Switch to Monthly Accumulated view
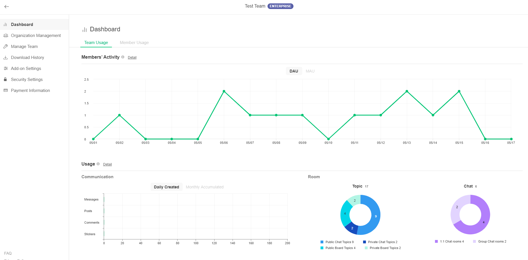The image size is (528, 260). coord(205,187)
